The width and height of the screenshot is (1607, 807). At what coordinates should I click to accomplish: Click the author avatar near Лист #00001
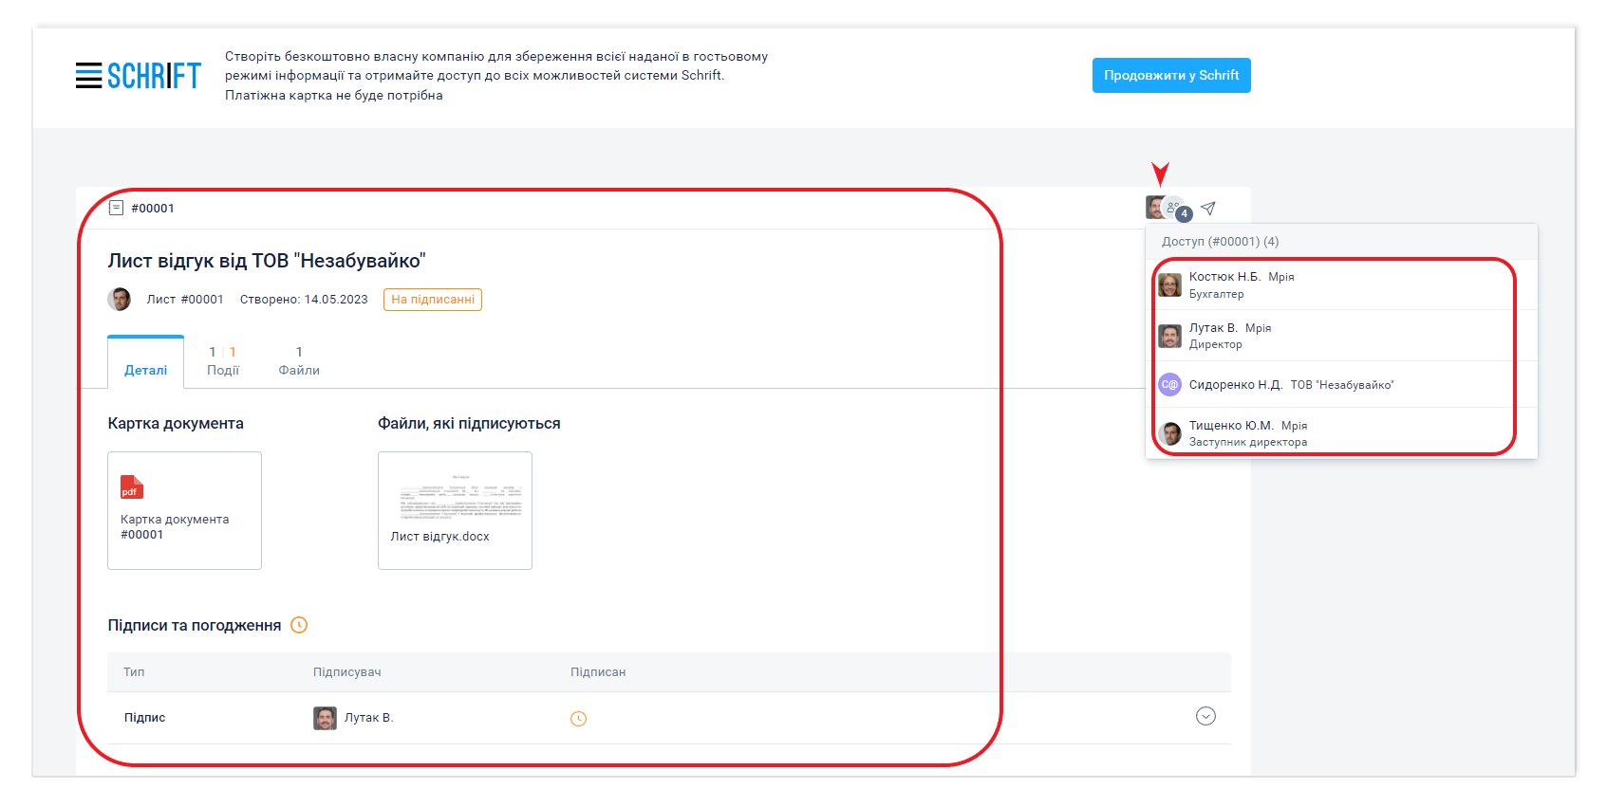point(120,300)
